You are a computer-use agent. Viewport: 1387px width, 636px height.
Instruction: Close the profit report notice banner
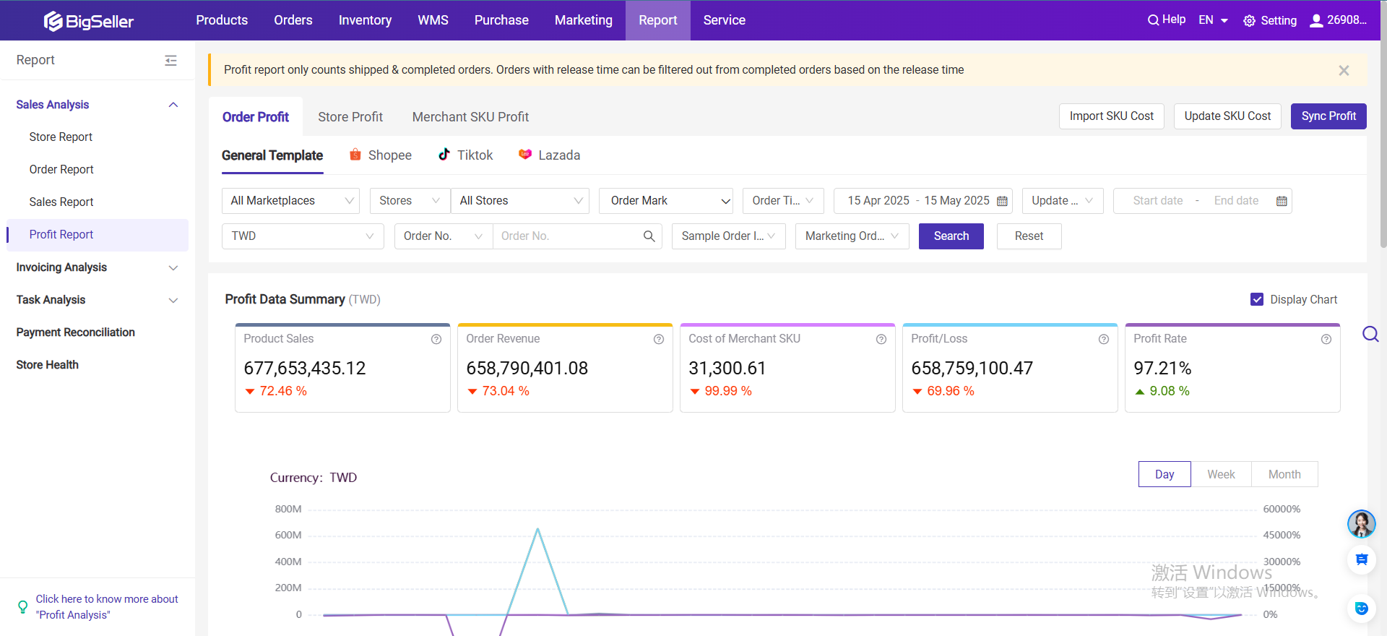[x=1343, y=70]
